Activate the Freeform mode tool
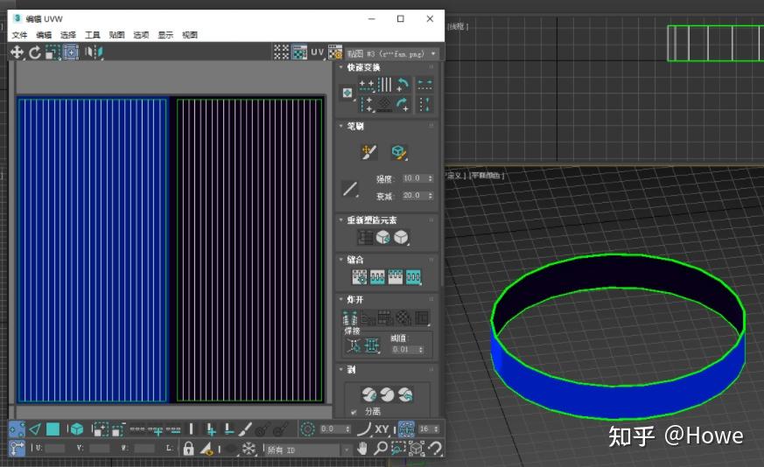The height and width of the screenshot is (467, 764). 71,52
